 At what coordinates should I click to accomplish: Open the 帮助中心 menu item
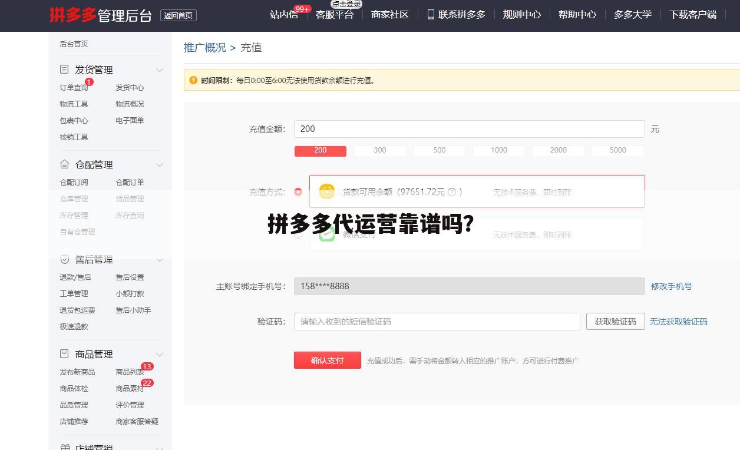[577, 14]
